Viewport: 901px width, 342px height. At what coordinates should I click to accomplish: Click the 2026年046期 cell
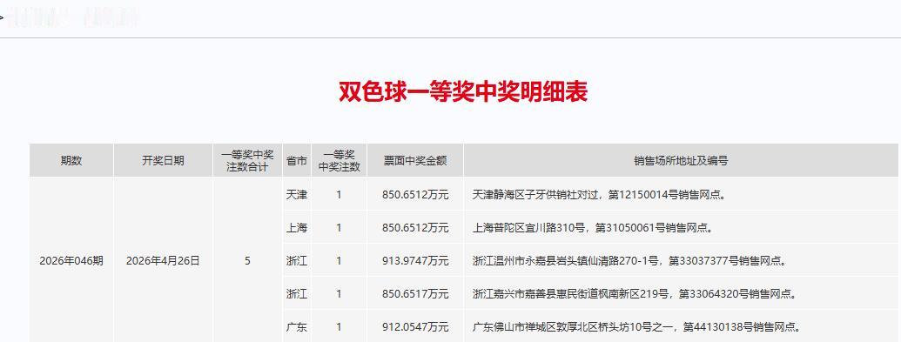point(71,261)
